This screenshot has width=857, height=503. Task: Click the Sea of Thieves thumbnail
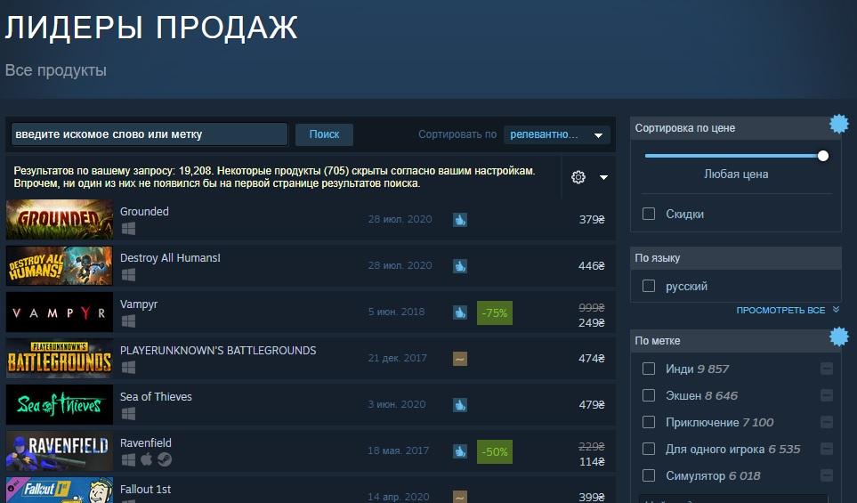coord(59,404)
